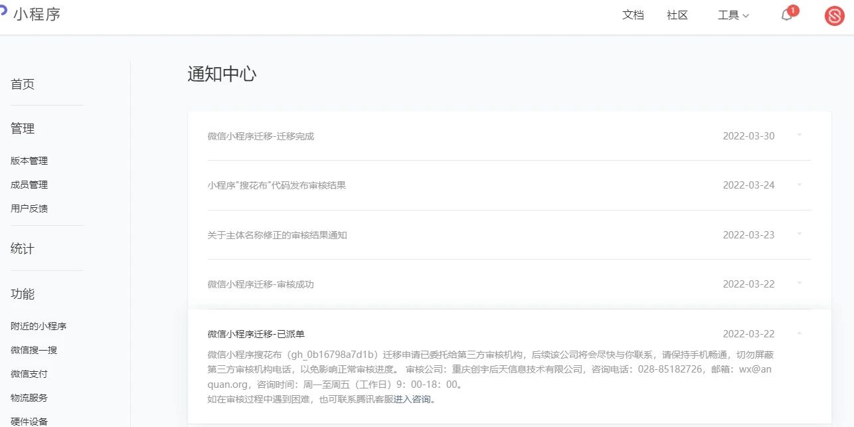Click the 功能 sidebar heading
The height and width of the screenshot is (427, 854).
(23, 294)
